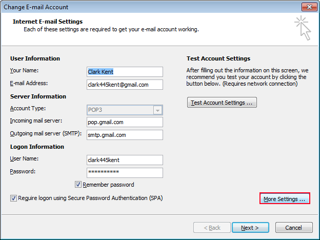This screenshot has width=320, height=240.
Task: Click the Server Information section heading
Action: tap(38, 96)
